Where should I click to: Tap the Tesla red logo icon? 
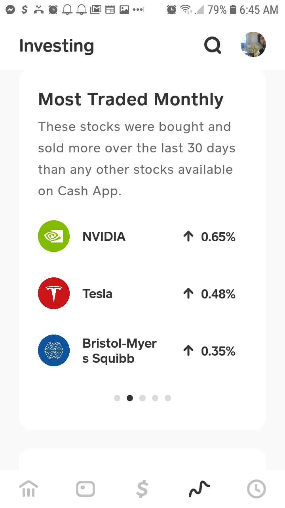point(54,294)
